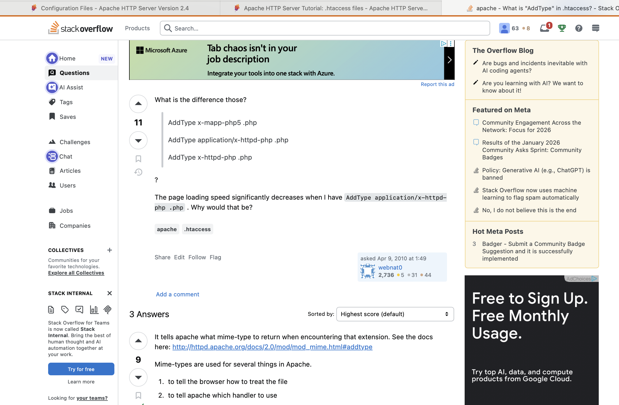The width and height of the screenshot is (619, 405).
Task: Open inbox notifications icon
Action: tap(544, 28)
